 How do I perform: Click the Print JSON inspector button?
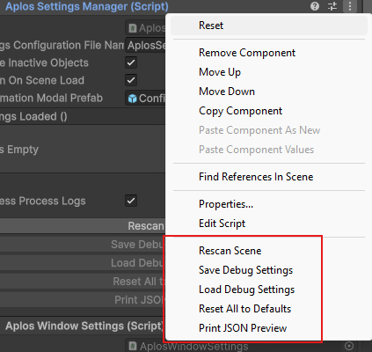tap(83, 300)
